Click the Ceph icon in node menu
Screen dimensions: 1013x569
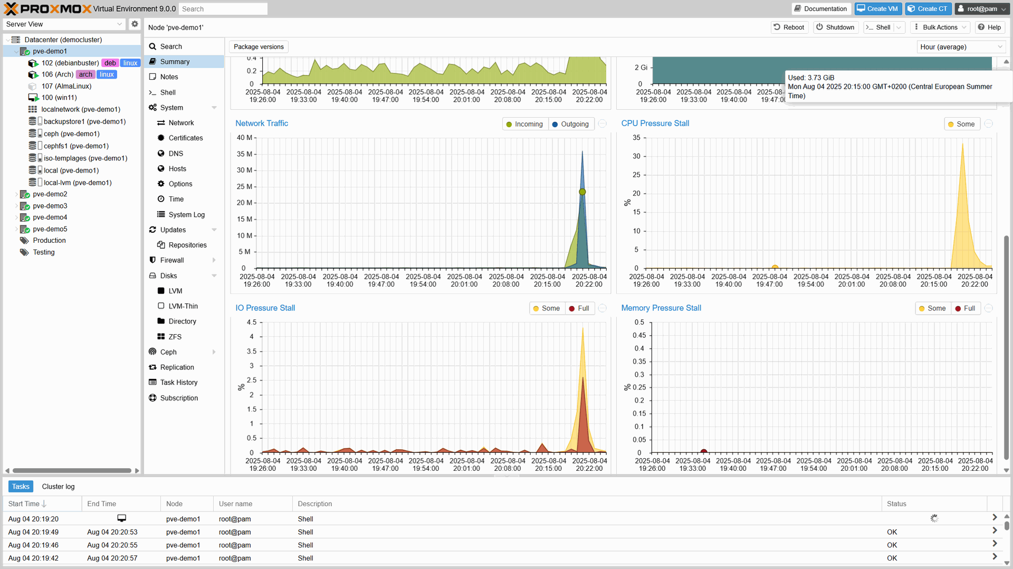(x=152, y=352)
